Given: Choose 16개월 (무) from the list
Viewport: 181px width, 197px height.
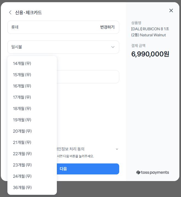Looking at the screenshot, I should (x=22, y=86).
